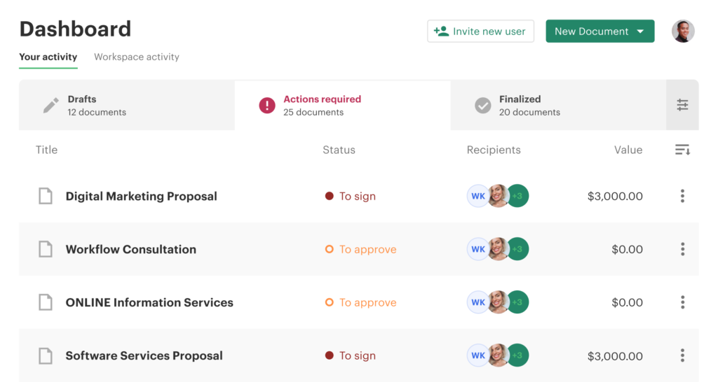Screen dimensions: 718x382
Task: Click the sort order icon above Value column
Action: pos(682,150)
